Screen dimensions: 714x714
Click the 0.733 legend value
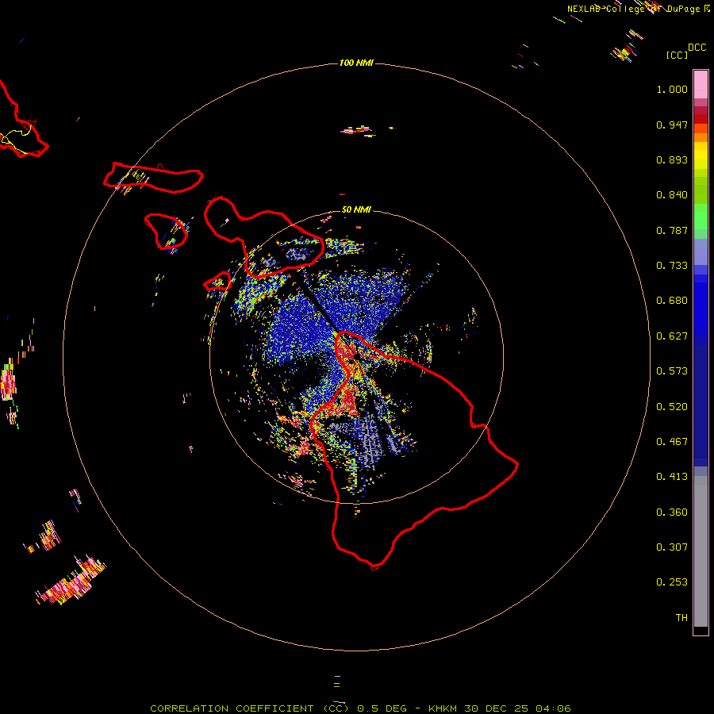tap(672, 266)
